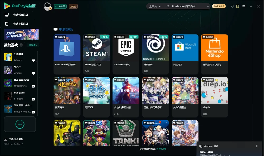Select Bodycam in my games
Viewport: 264px width, 156px height.
(20, 96)
